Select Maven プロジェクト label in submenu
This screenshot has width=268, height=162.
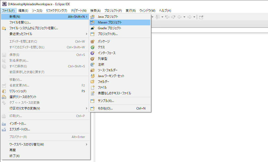click(110, 22)
